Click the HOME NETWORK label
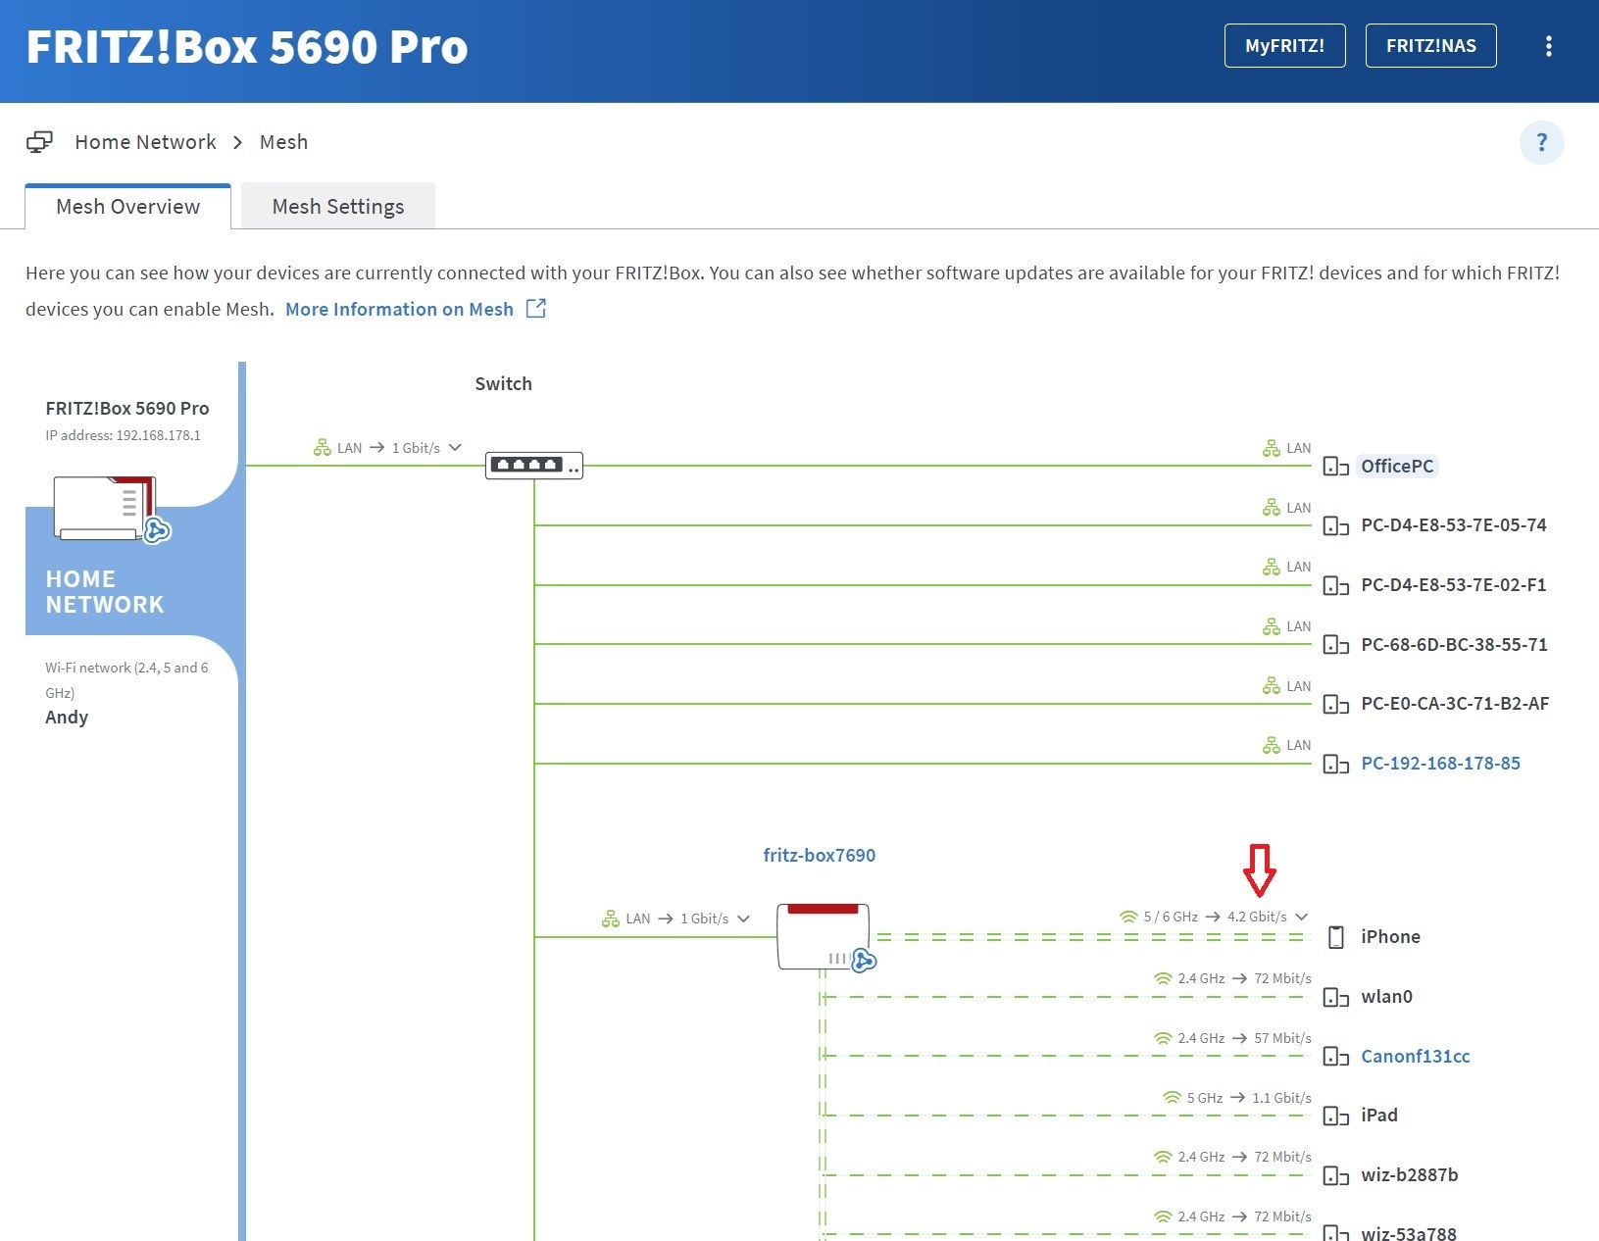This screenshot has width=1599, height=1241. point(105,592)
